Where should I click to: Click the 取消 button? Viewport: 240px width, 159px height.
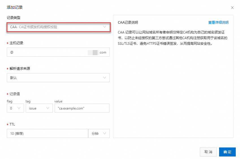pyautogui.click(x=208, y=152)
